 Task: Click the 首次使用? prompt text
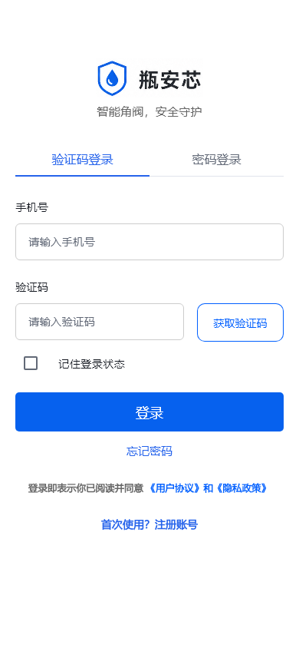click(126, 525)
